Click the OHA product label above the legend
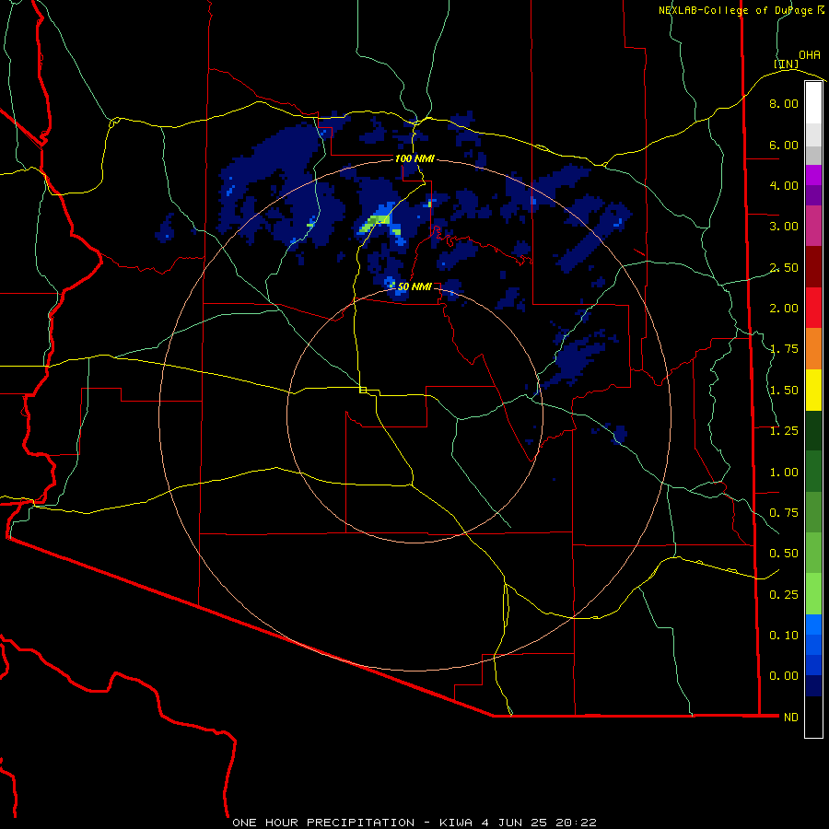 point(810,55)
